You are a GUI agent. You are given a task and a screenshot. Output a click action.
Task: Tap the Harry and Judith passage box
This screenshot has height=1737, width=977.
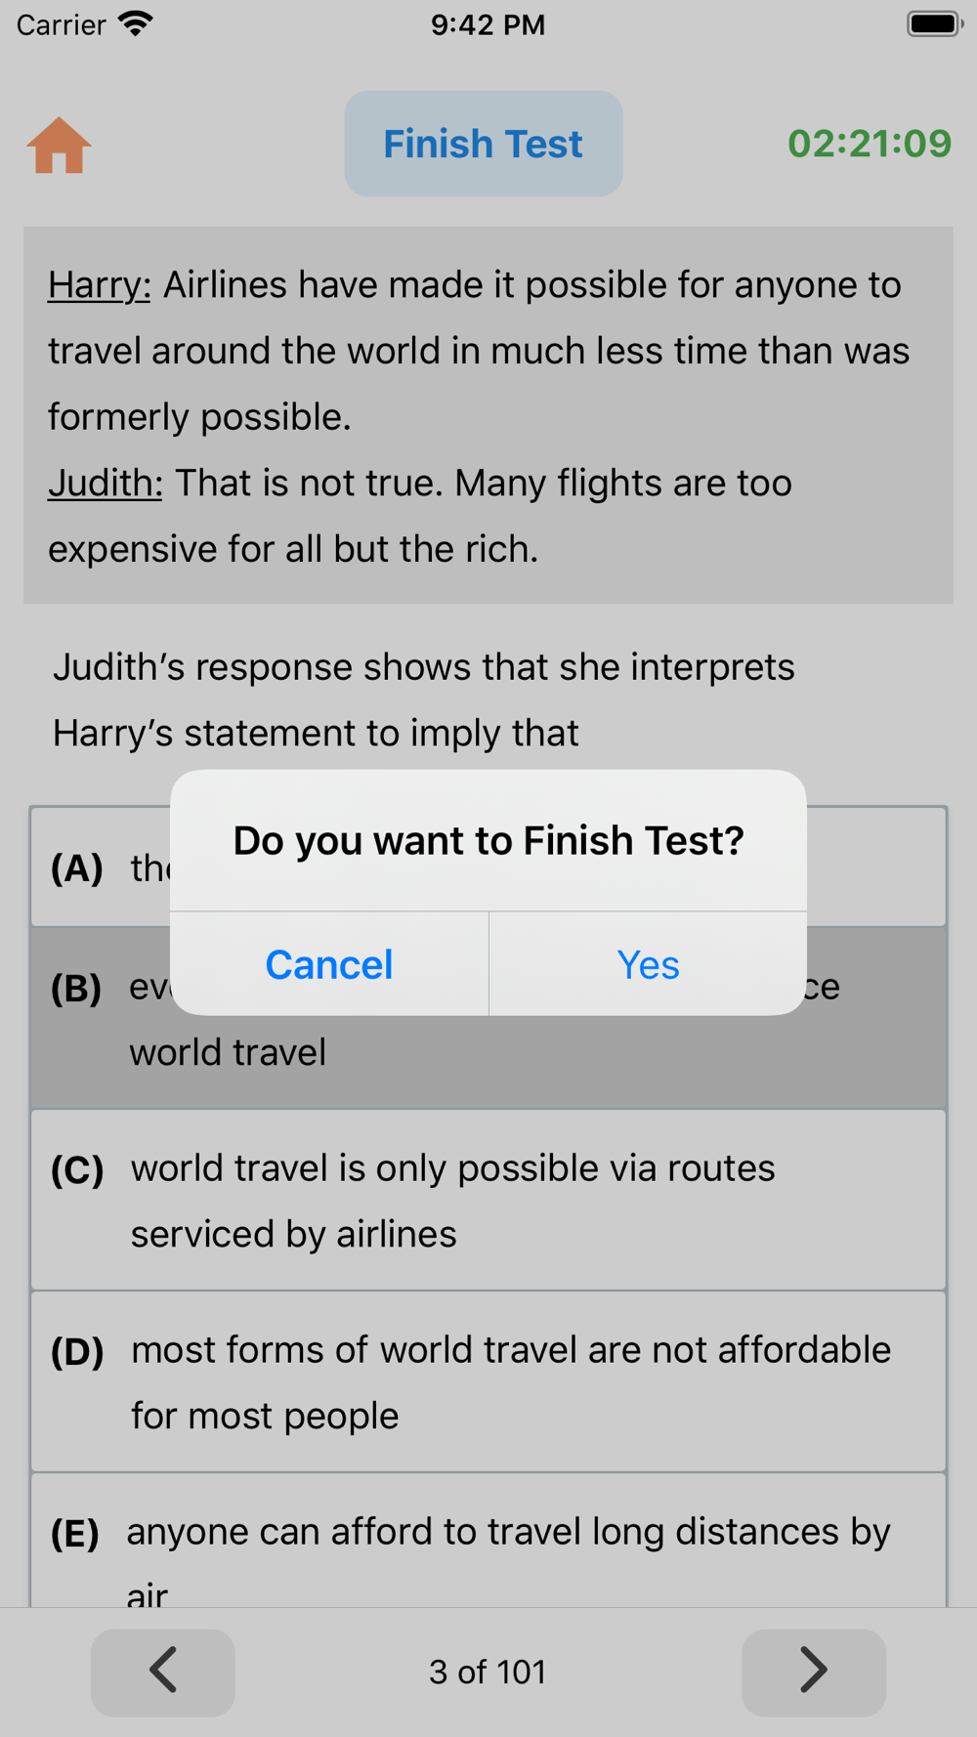[488, 415]
